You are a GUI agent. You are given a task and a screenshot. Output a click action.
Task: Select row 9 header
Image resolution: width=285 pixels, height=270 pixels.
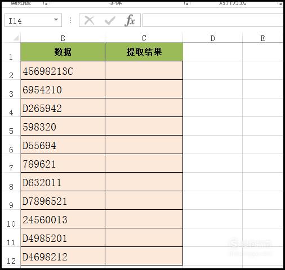pyautogui.click(x=11, y=200)
